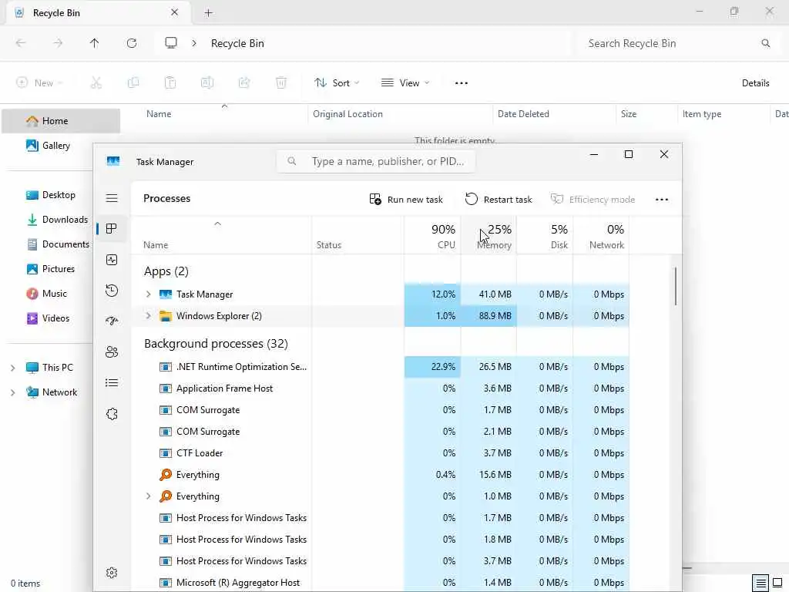789x592 pixels.
Task: Open the New dropdown in Explorer toolbar
Action: click(x=39, y=83)
